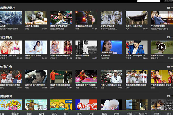Click the video title 全世界最小的猴子

(32, 26)
